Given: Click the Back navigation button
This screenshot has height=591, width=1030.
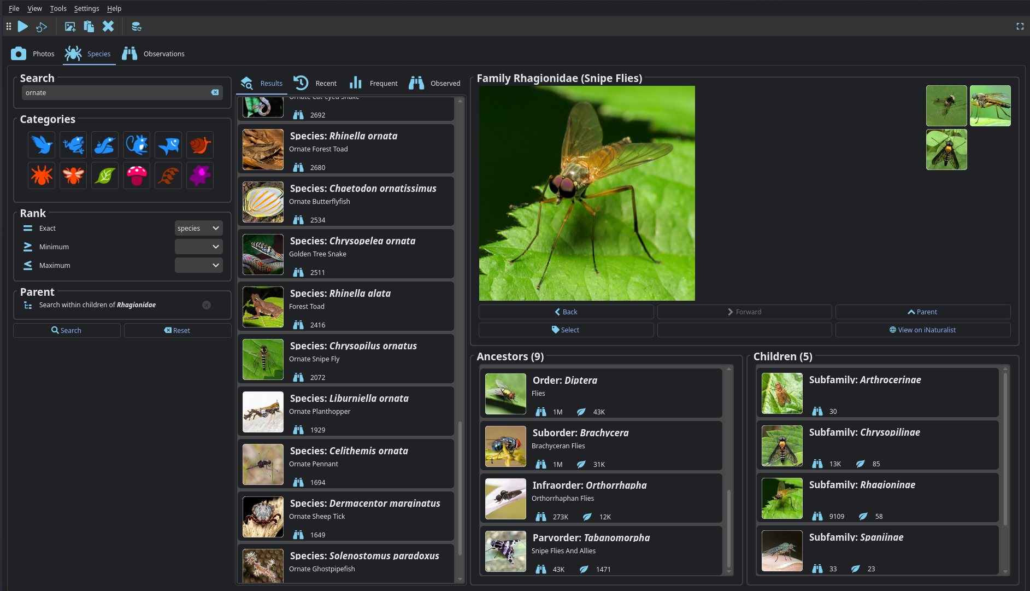Looking at the screenshot, I should click(566, 312).
